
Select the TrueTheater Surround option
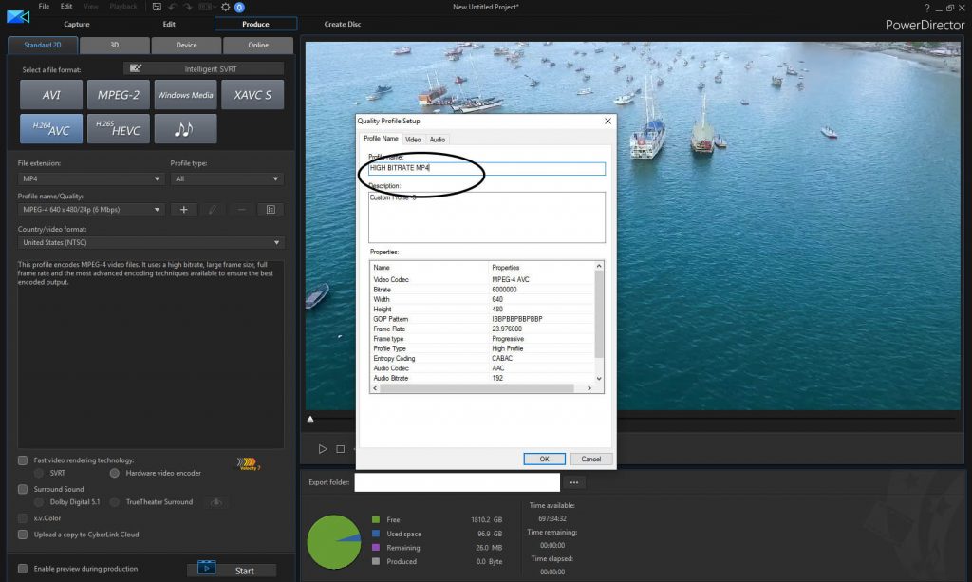pyautogui.click(x=115, y=502)
